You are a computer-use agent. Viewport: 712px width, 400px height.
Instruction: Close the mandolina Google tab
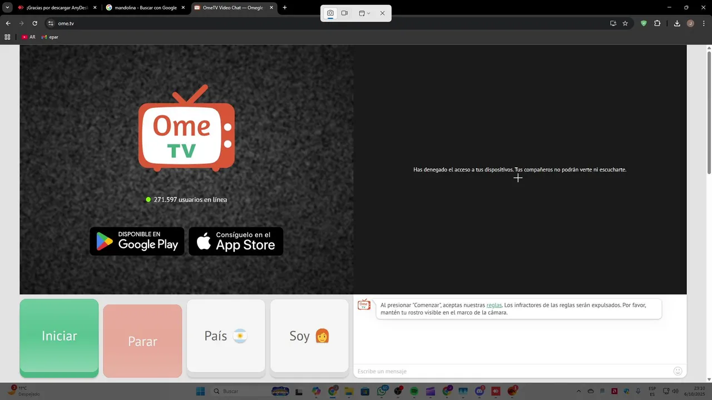pyautogui.click(x=183, y=8)
